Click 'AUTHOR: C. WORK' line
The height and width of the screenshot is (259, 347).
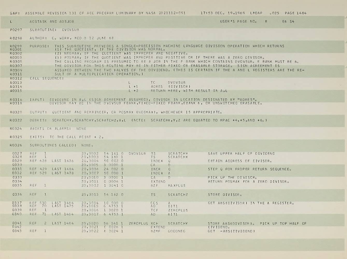(72, 38)
